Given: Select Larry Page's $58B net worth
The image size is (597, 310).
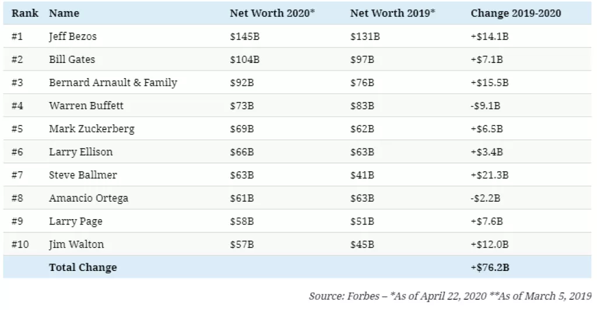Looking at the screenshot, I should pos(241,221).
